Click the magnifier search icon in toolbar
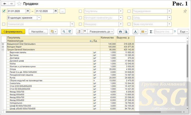Viewport: 191px width, 115px height. [64, 31]
